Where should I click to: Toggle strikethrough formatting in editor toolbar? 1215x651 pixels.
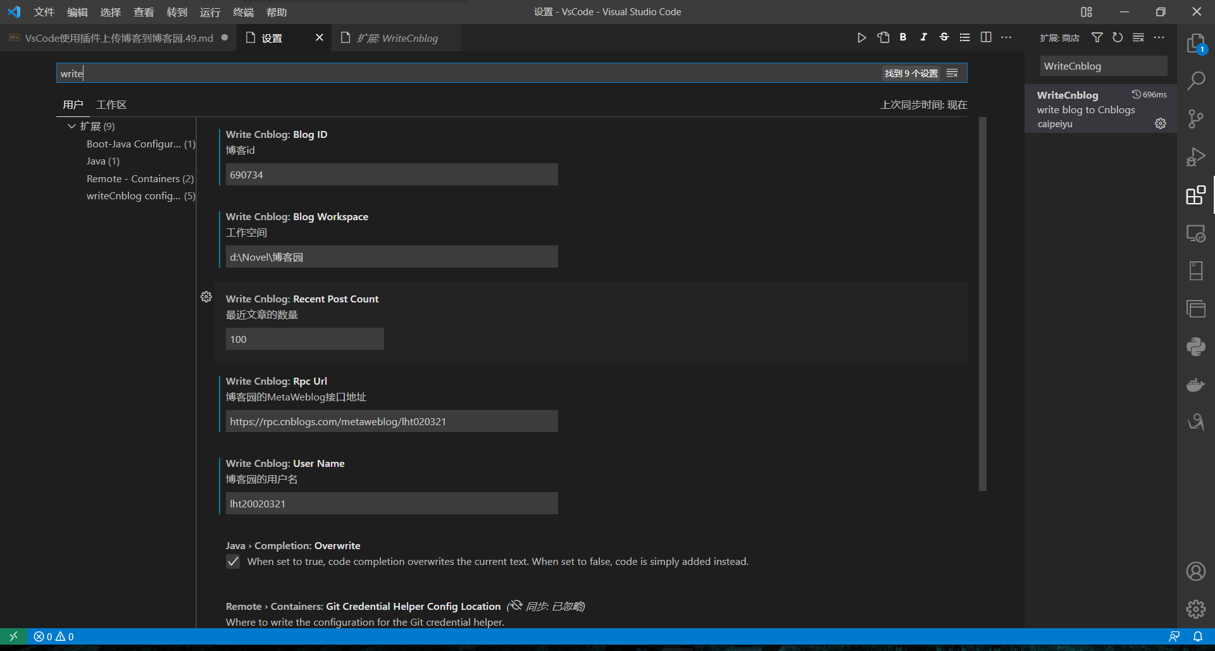(944, 37)
